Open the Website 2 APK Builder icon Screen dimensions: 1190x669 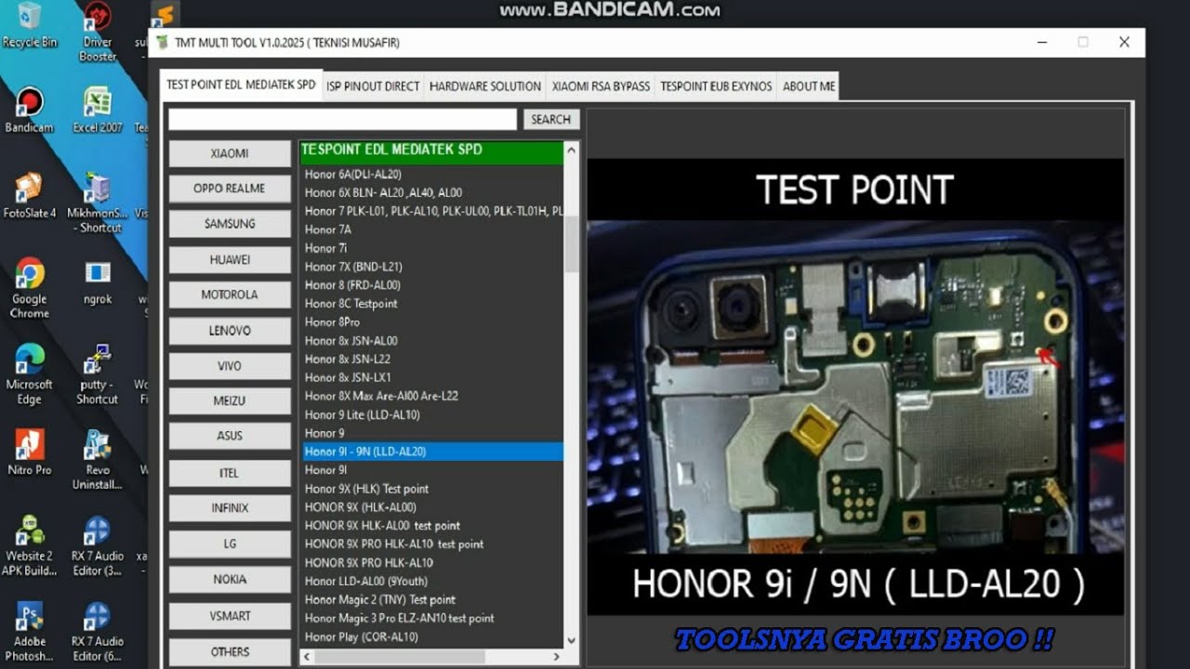pos(29,545)
